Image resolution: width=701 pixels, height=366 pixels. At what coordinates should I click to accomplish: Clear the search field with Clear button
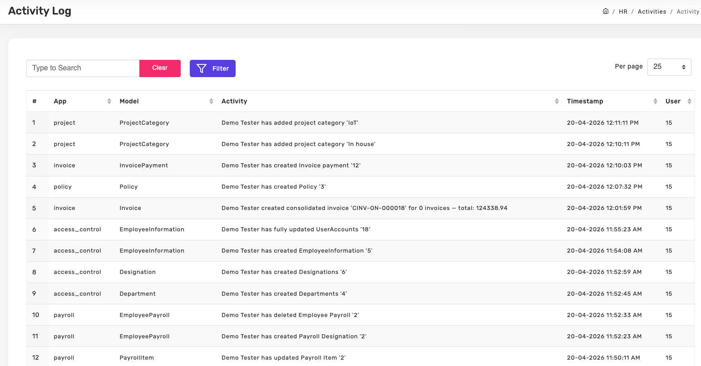click(x=160, y=68)
